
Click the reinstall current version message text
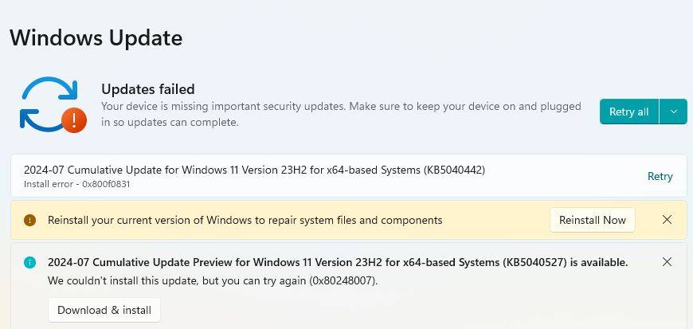(x=245, y=220)
